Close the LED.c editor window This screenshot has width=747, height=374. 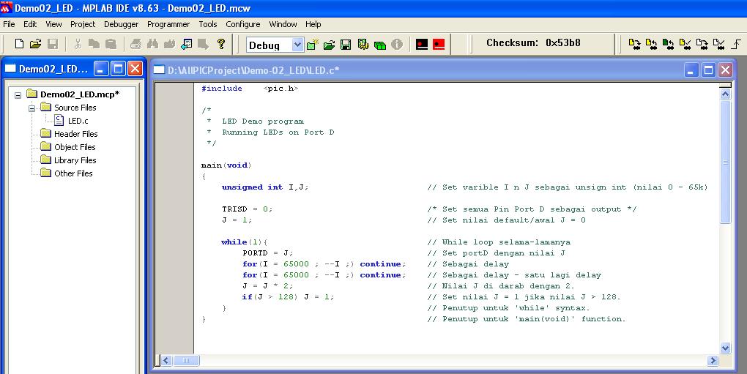click(x=725, y=70)
